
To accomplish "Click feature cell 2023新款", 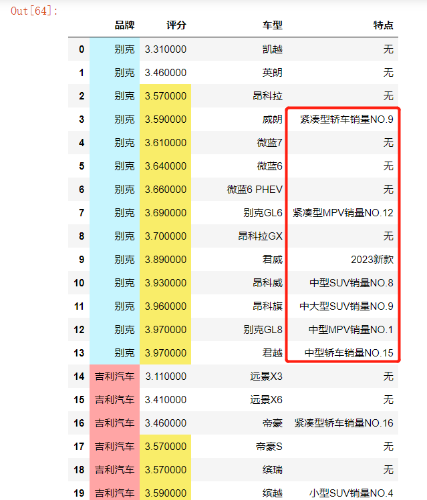I will point(372,260).
